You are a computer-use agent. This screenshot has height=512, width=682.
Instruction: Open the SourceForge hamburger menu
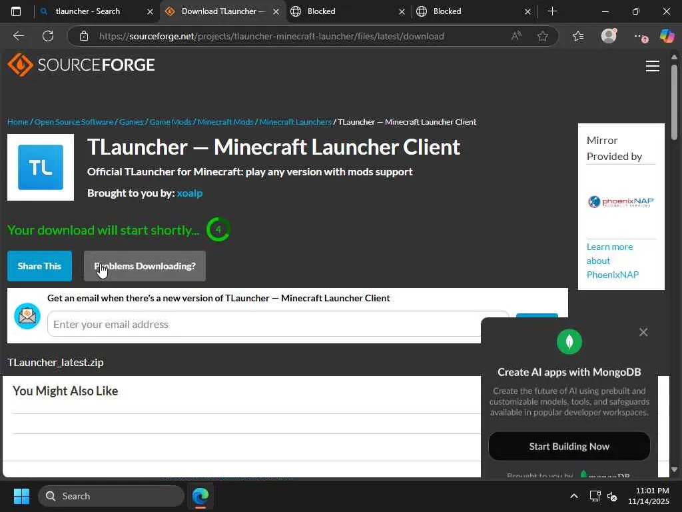coord(653,66)
